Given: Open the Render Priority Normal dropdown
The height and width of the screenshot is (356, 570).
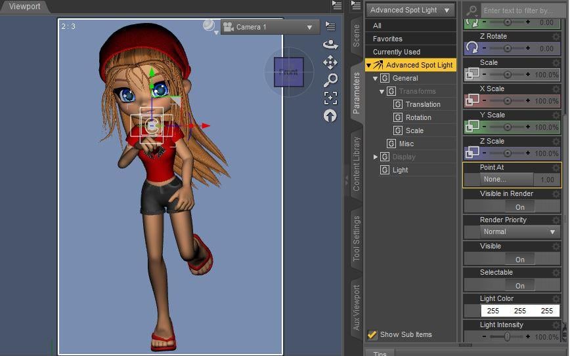Looking at the screenshot, I should click(519, 231).
